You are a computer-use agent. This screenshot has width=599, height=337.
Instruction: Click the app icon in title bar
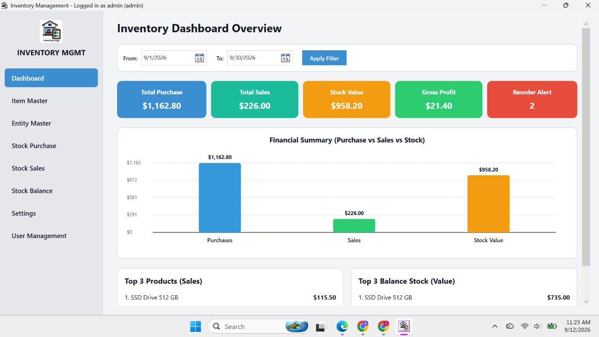pos(5,6)
